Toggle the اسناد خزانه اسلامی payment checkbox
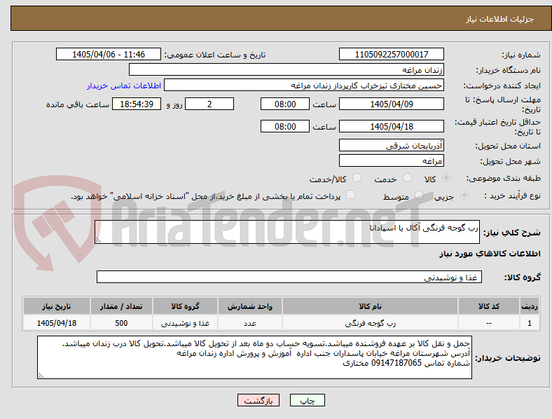The height and width of the screenshot is (419, 552). (x=350, y=195)
